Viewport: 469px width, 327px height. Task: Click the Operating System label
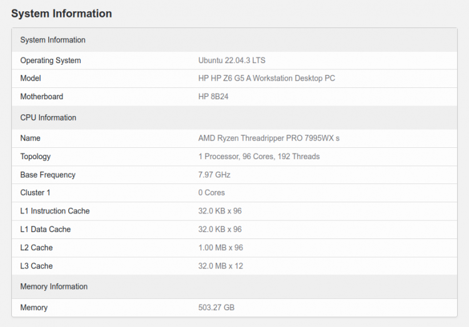tap(51, 61)
